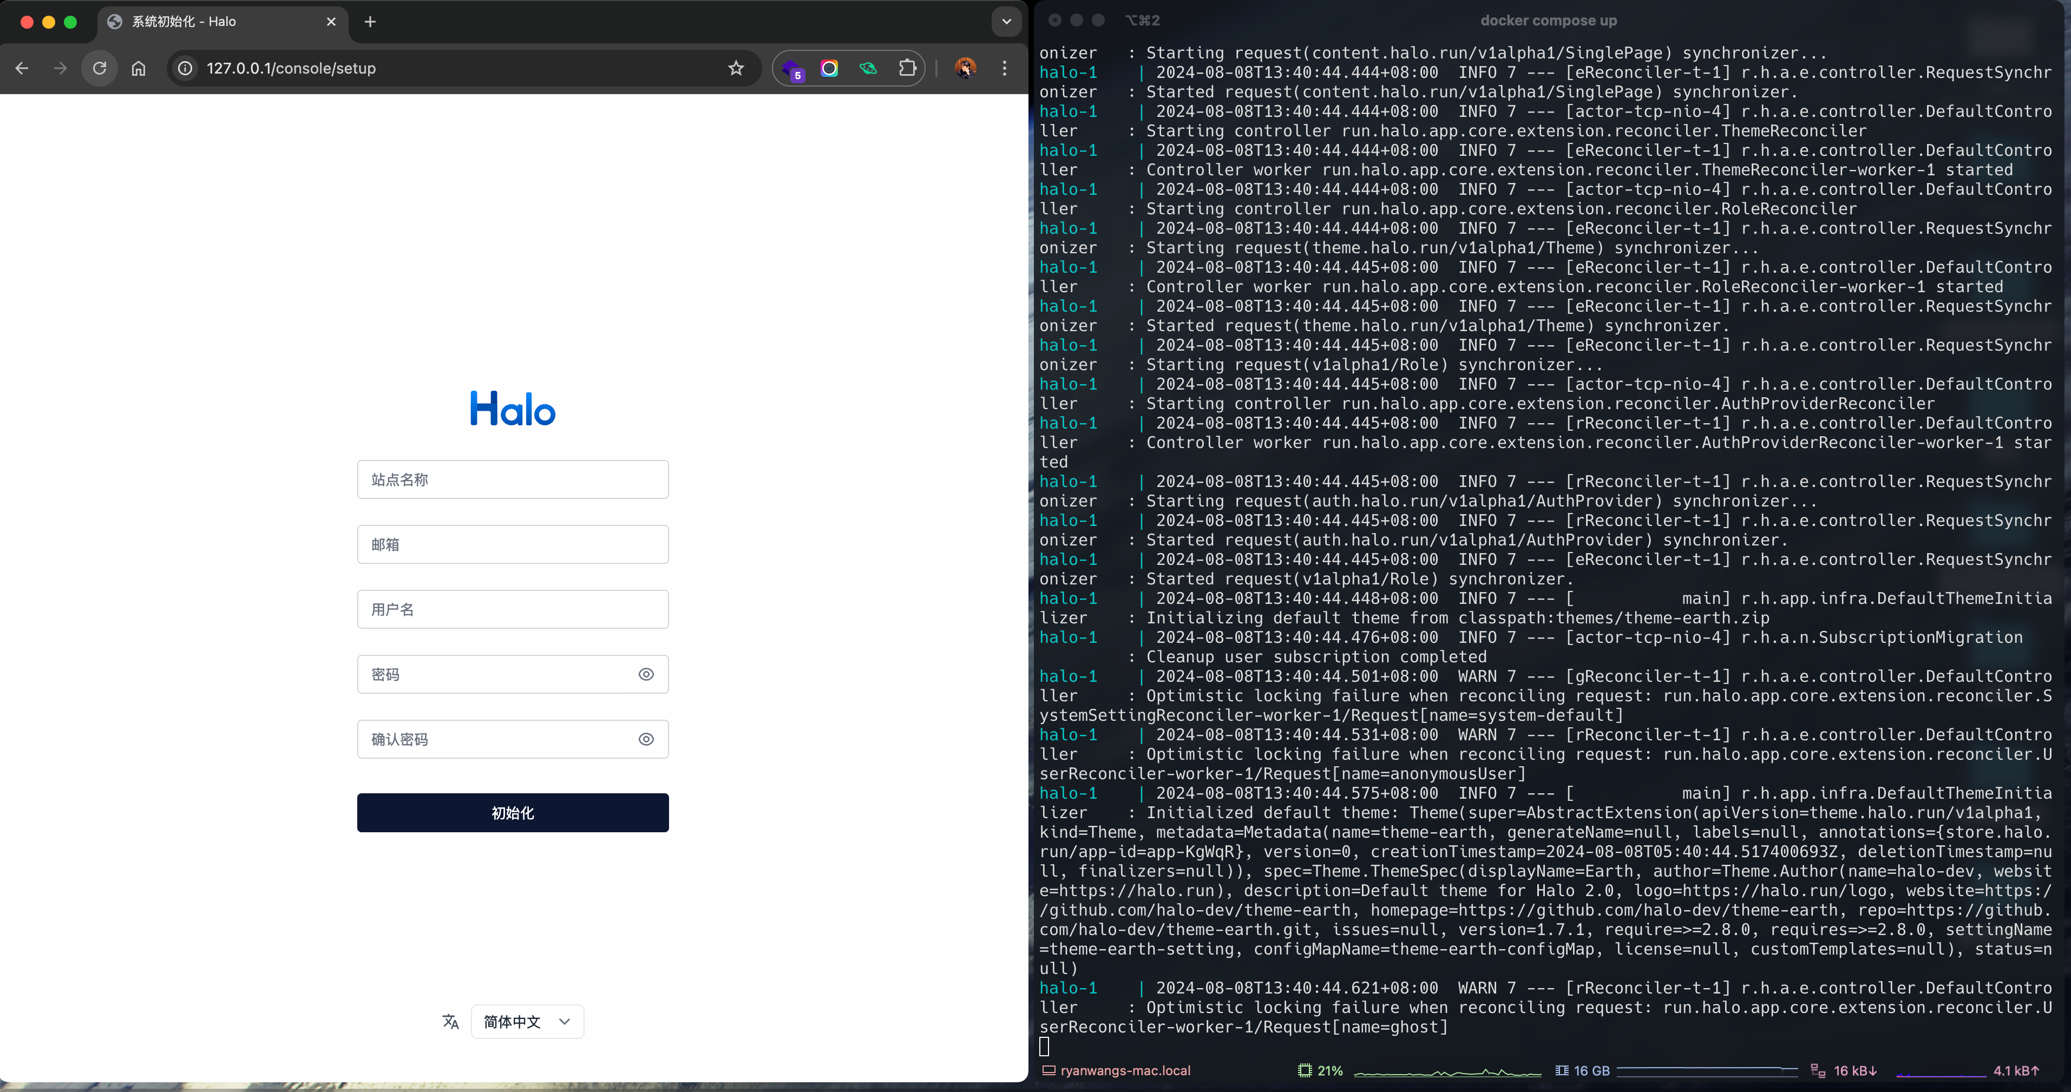Screen dimensions: 2071x1092
Task: Go to the browser home page
Action: tap(139, 68)
